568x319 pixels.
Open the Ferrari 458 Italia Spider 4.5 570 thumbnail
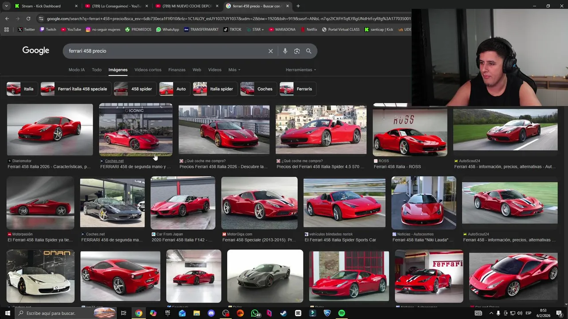pos(321,130)
